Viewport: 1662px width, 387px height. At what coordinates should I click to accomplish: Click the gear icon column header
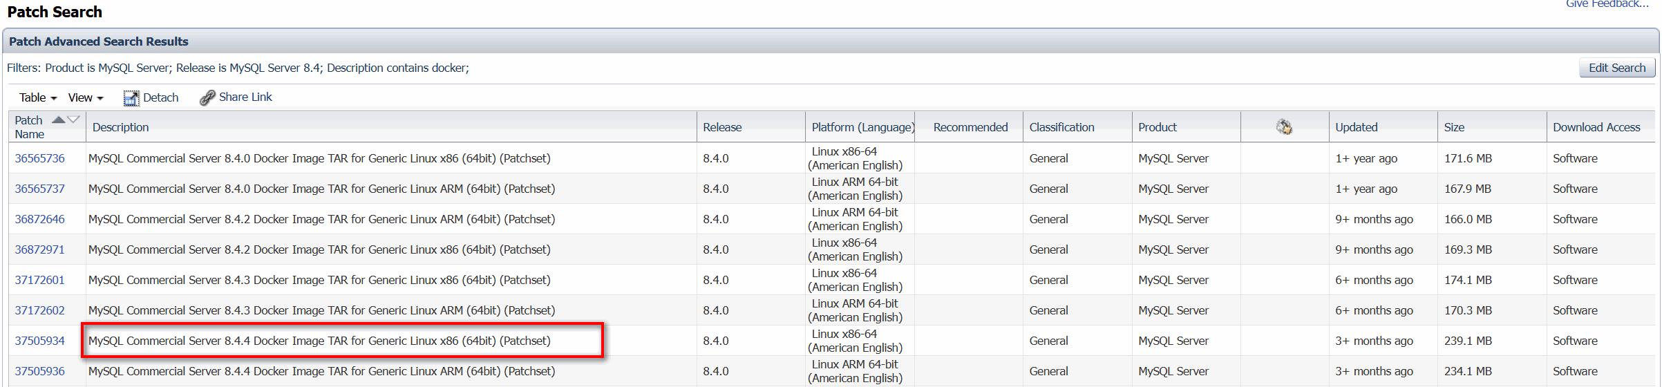click(1284, 127)
